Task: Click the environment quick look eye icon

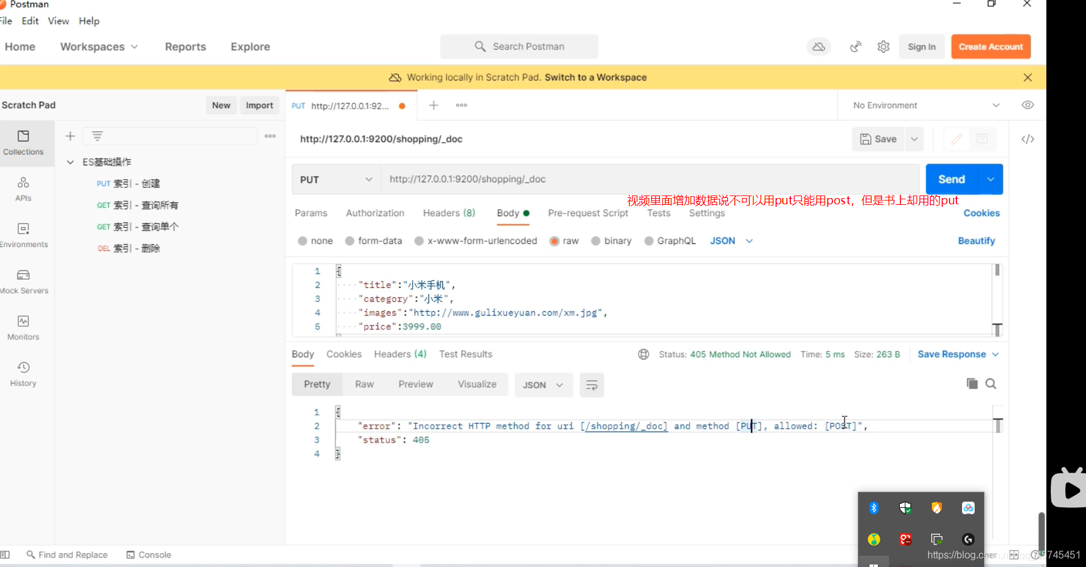Action: pos(1027,105)
